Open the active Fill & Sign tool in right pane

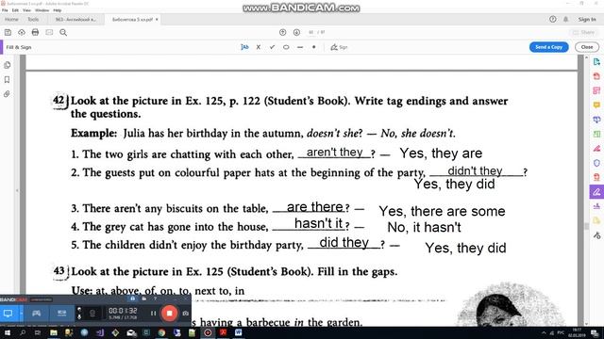coord(596,192)
